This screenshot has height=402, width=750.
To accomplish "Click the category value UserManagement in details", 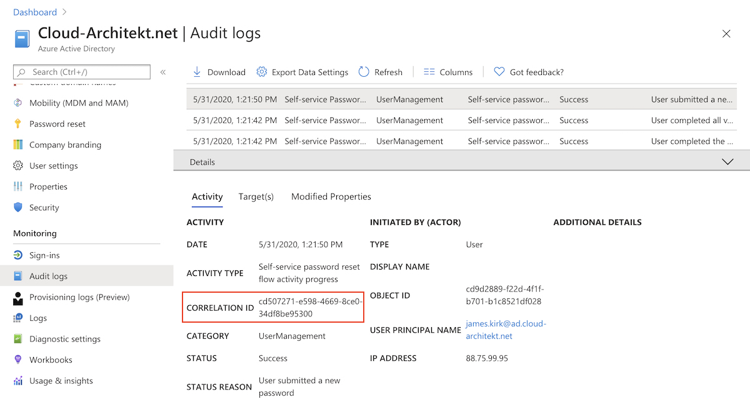I will click(x=292, y=336).
